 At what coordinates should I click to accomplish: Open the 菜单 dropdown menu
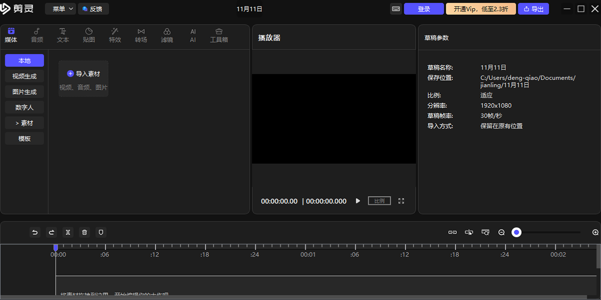coord(61,9)
